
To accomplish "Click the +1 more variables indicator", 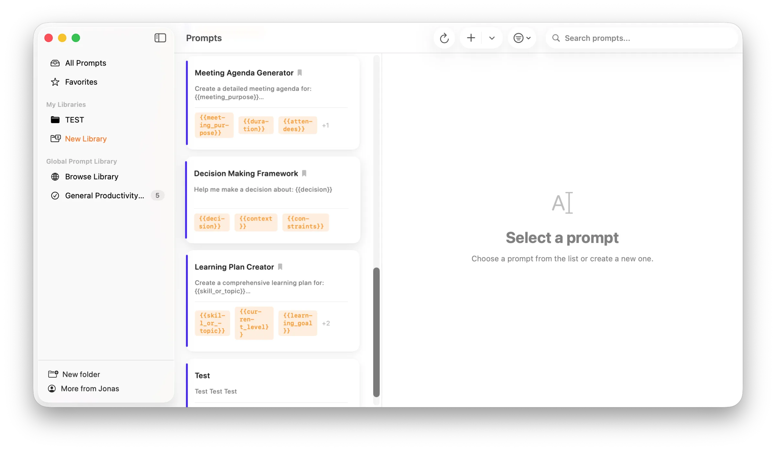I will click(x=326, y=125).
